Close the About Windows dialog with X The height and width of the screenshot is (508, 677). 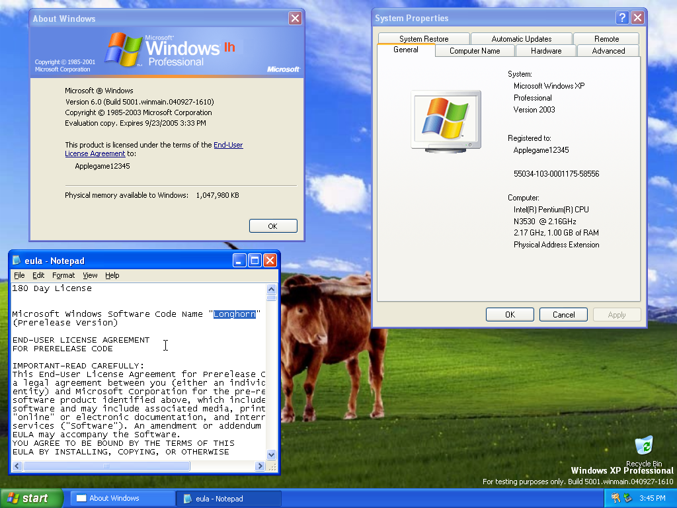295,18
